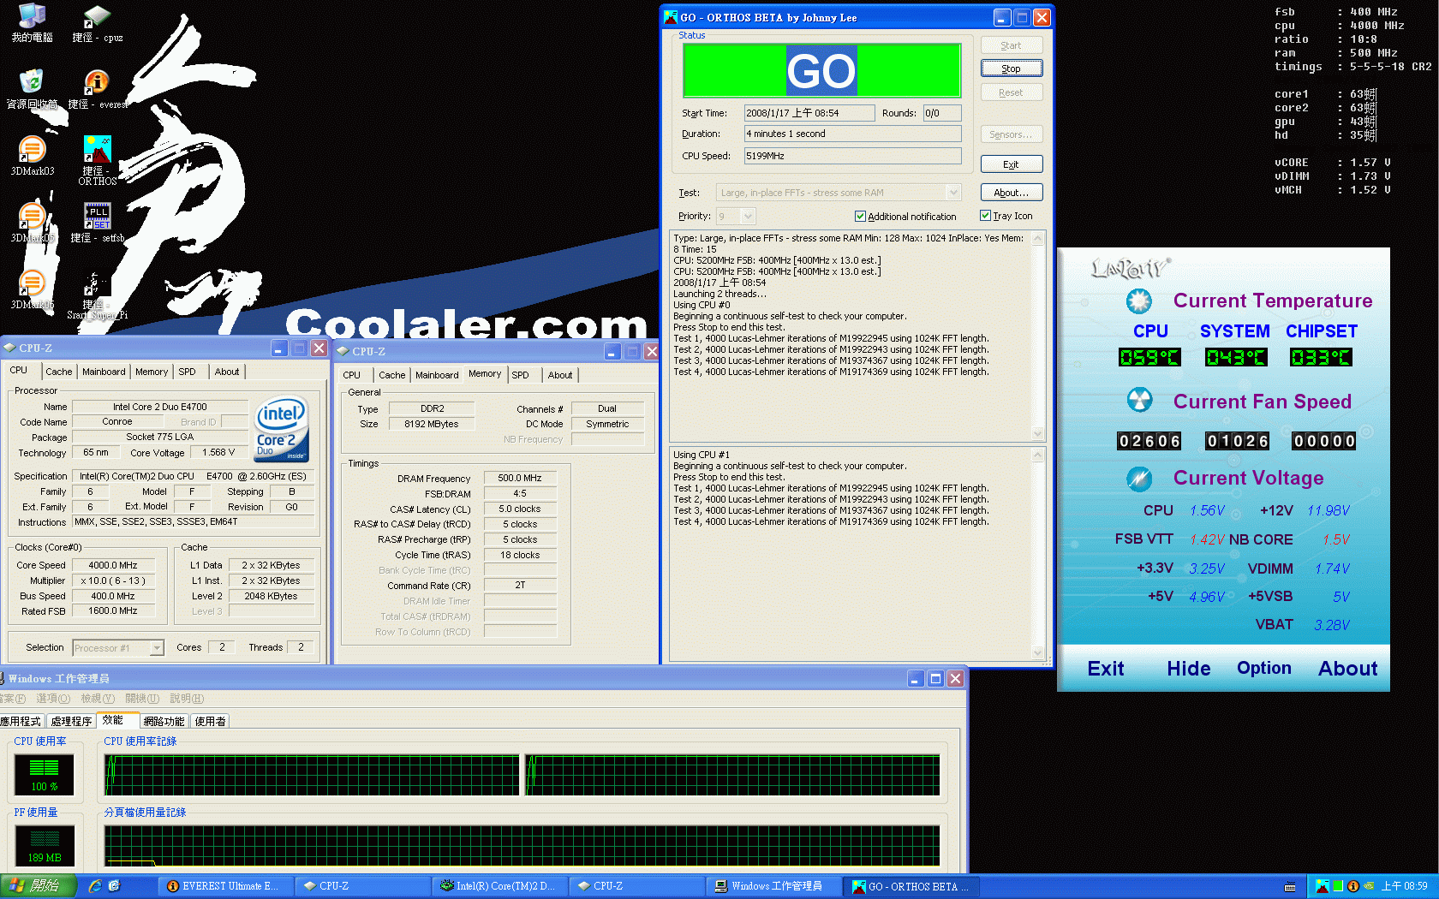Screen dimensions: 1439x899
Task: Click the Duration field showing 4 minutes 1 second
Action: (852, 134)
